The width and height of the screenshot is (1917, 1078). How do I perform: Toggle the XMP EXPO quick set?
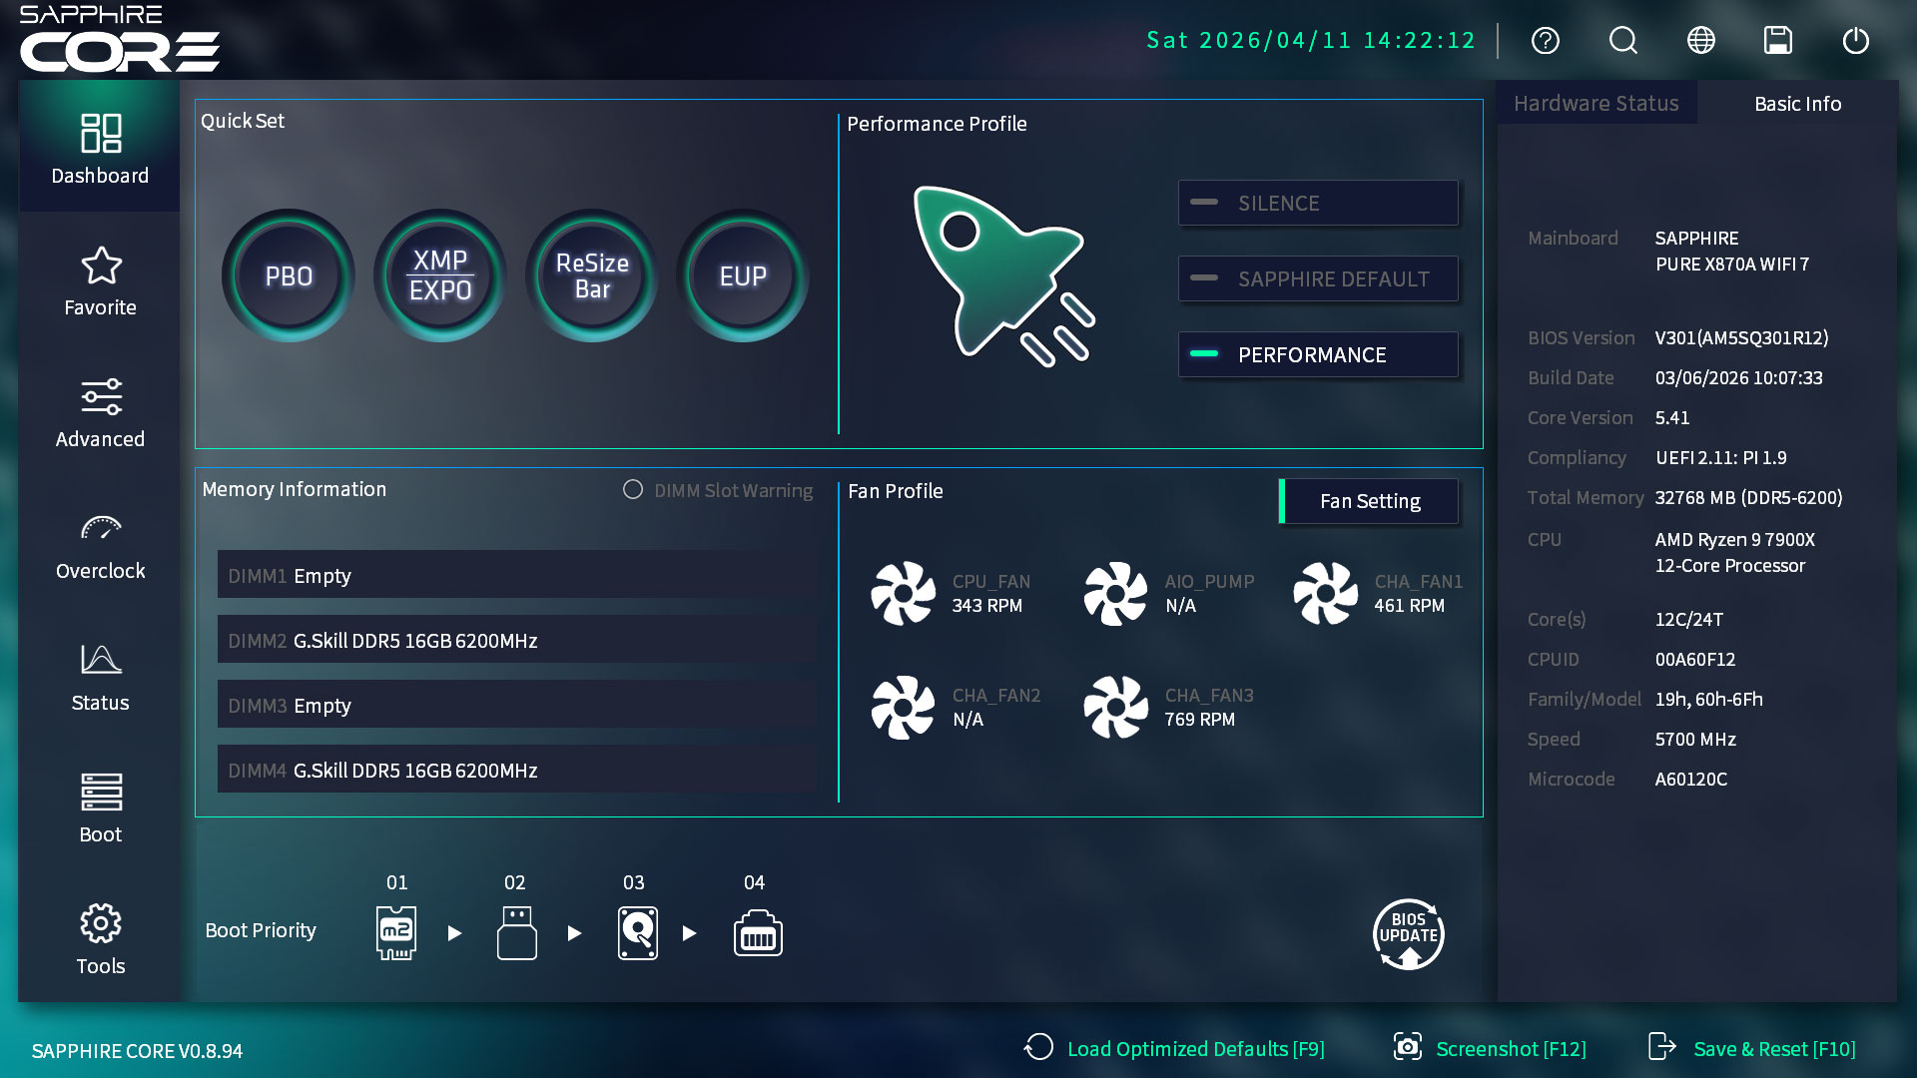tap(440, 276)
